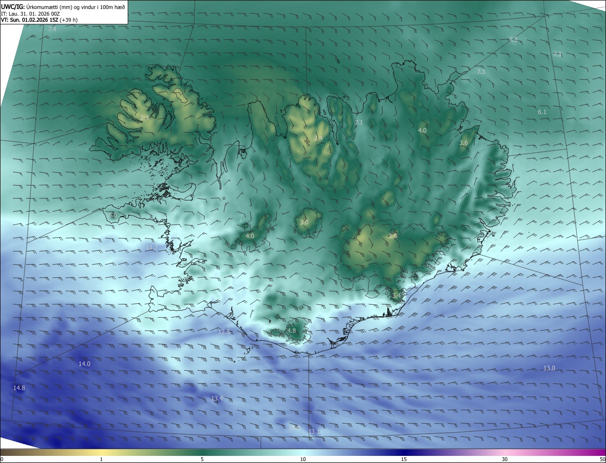Click the '14.0' value label
606x463 pixels.
tap(84, 364)
